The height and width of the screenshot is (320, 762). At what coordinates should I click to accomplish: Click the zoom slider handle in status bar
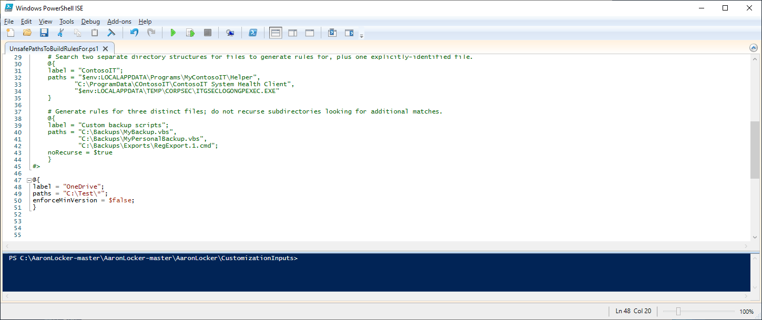click(x=678, y=311)
